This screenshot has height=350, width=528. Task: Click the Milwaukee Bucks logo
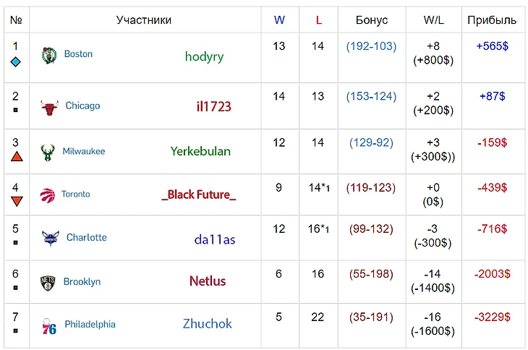pyautogui.click(x=48, y=152)
